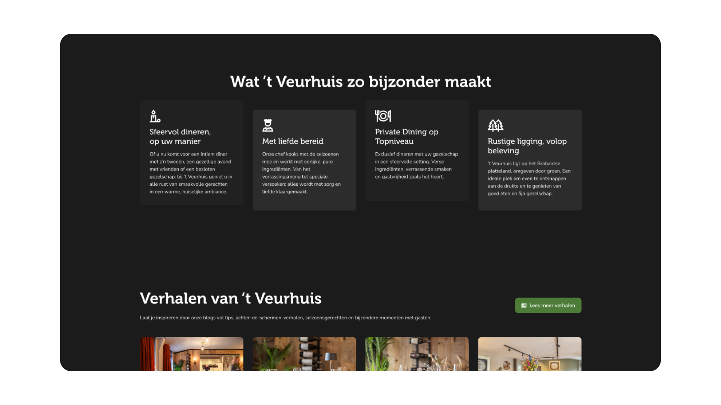Open the second blog thumbnail with table lamp
721x405 pixels.
click(304, 354)
